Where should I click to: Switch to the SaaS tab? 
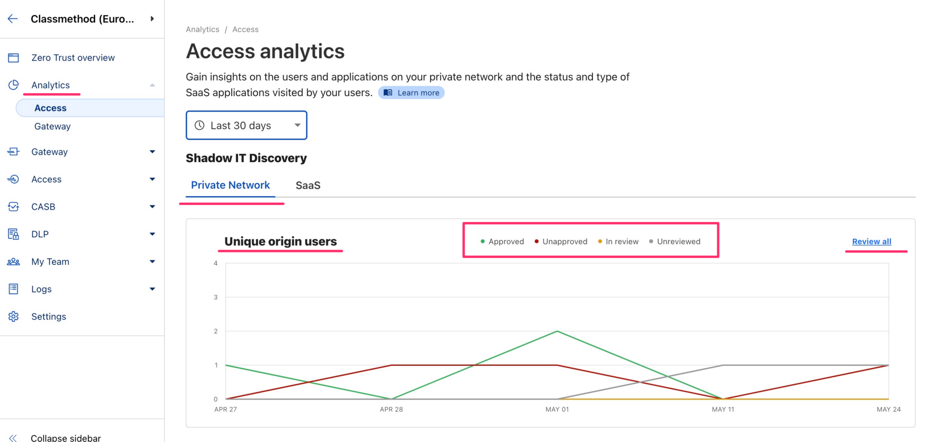(308, 185)
